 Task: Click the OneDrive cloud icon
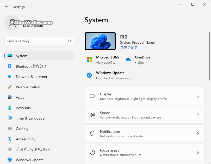[128, 60]
